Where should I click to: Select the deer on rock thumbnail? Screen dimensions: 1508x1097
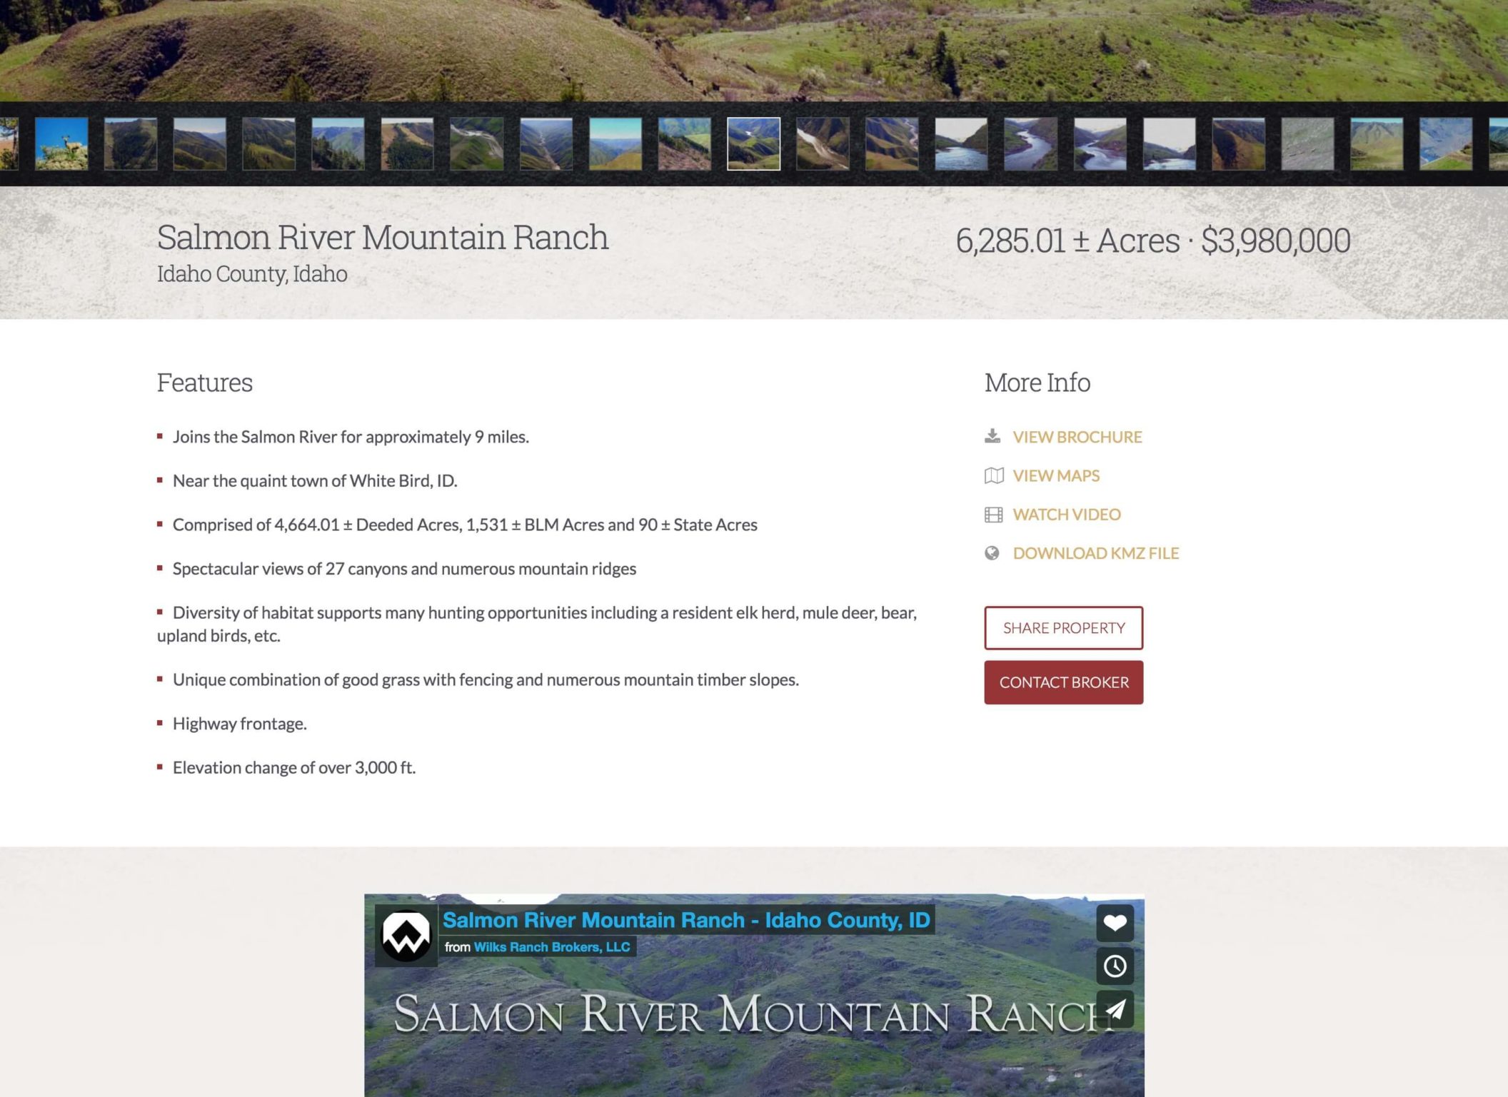tap(61, 144)
